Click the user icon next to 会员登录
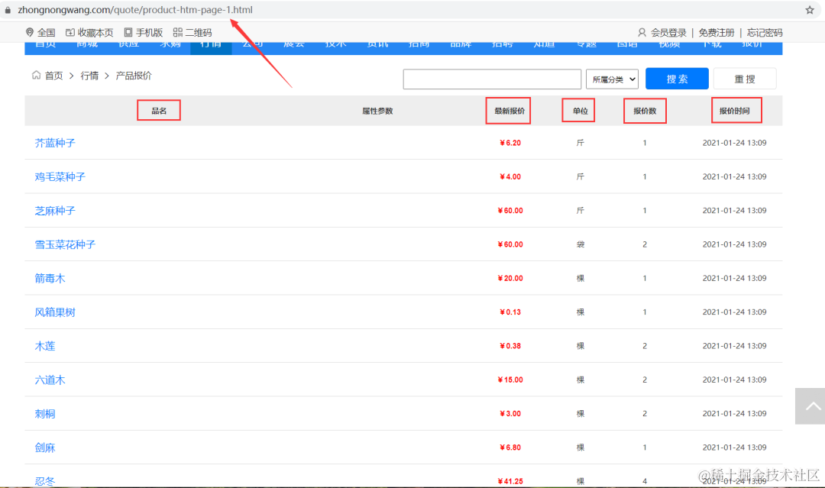The width and height of the screenshot is (825, 488). coord(642,33)
